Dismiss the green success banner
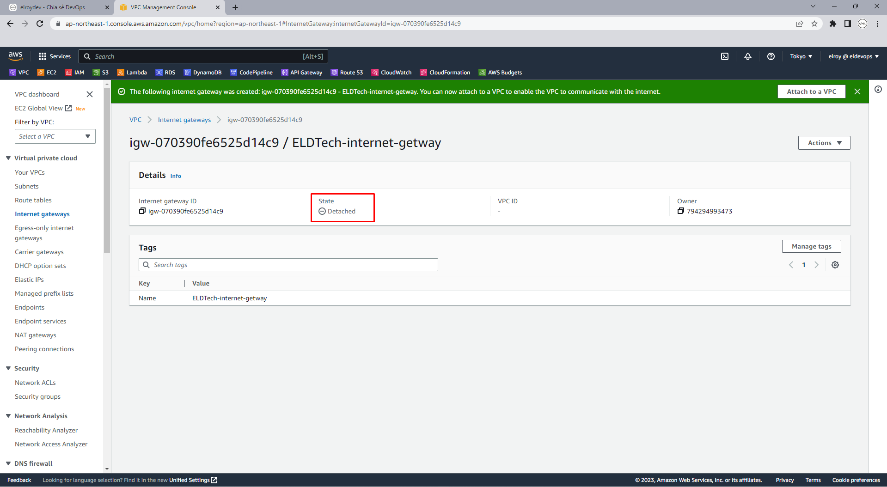Image resolution: width=887 pixels, height=487 pixels. [857, 91]
